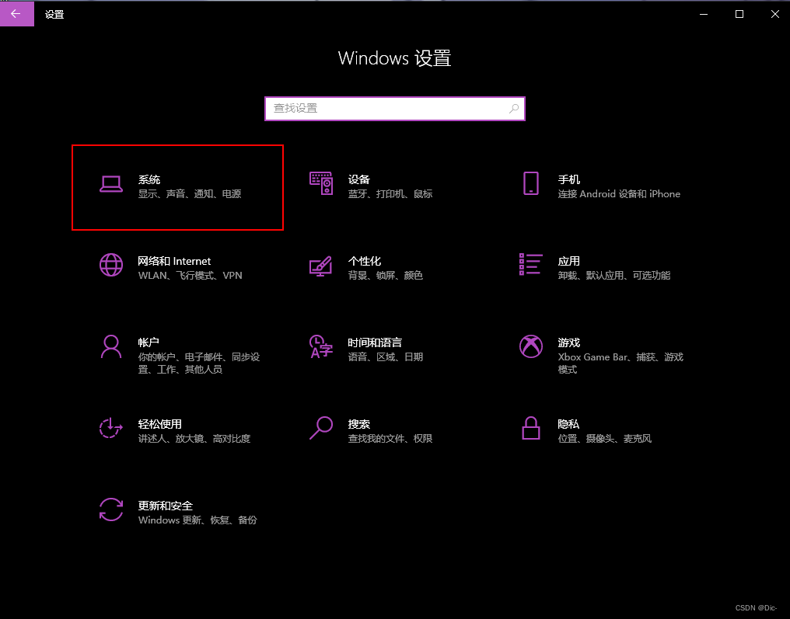The width and height of the screenshot is (790, 619).
Task: Focus the 查找设置 search field
Action: pyautogui.click(x=395, y=109)
